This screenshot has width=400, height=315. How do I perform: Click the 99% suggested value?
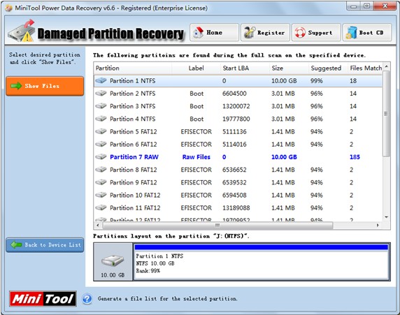coord(317,81)
